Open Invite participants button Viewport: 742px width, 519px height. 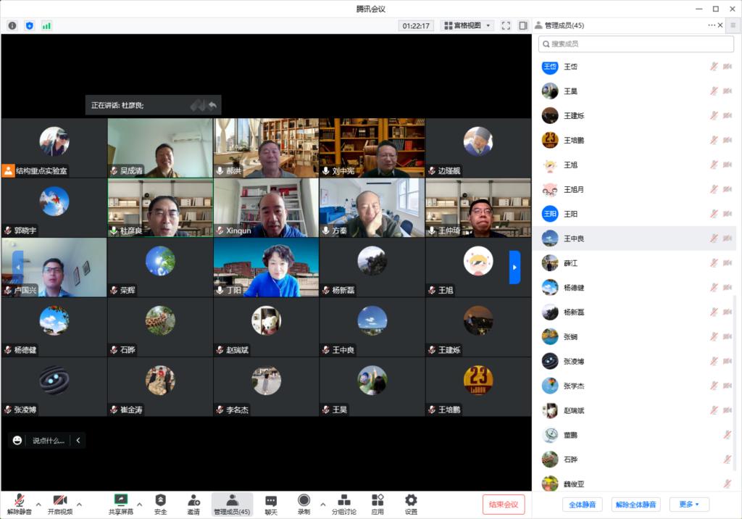[x=193, y=505]
